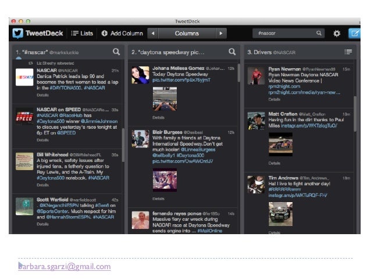View Blair Burgess attached photo
The height and width of the screenshot is (279, 371).
click(x=165, y=180)
